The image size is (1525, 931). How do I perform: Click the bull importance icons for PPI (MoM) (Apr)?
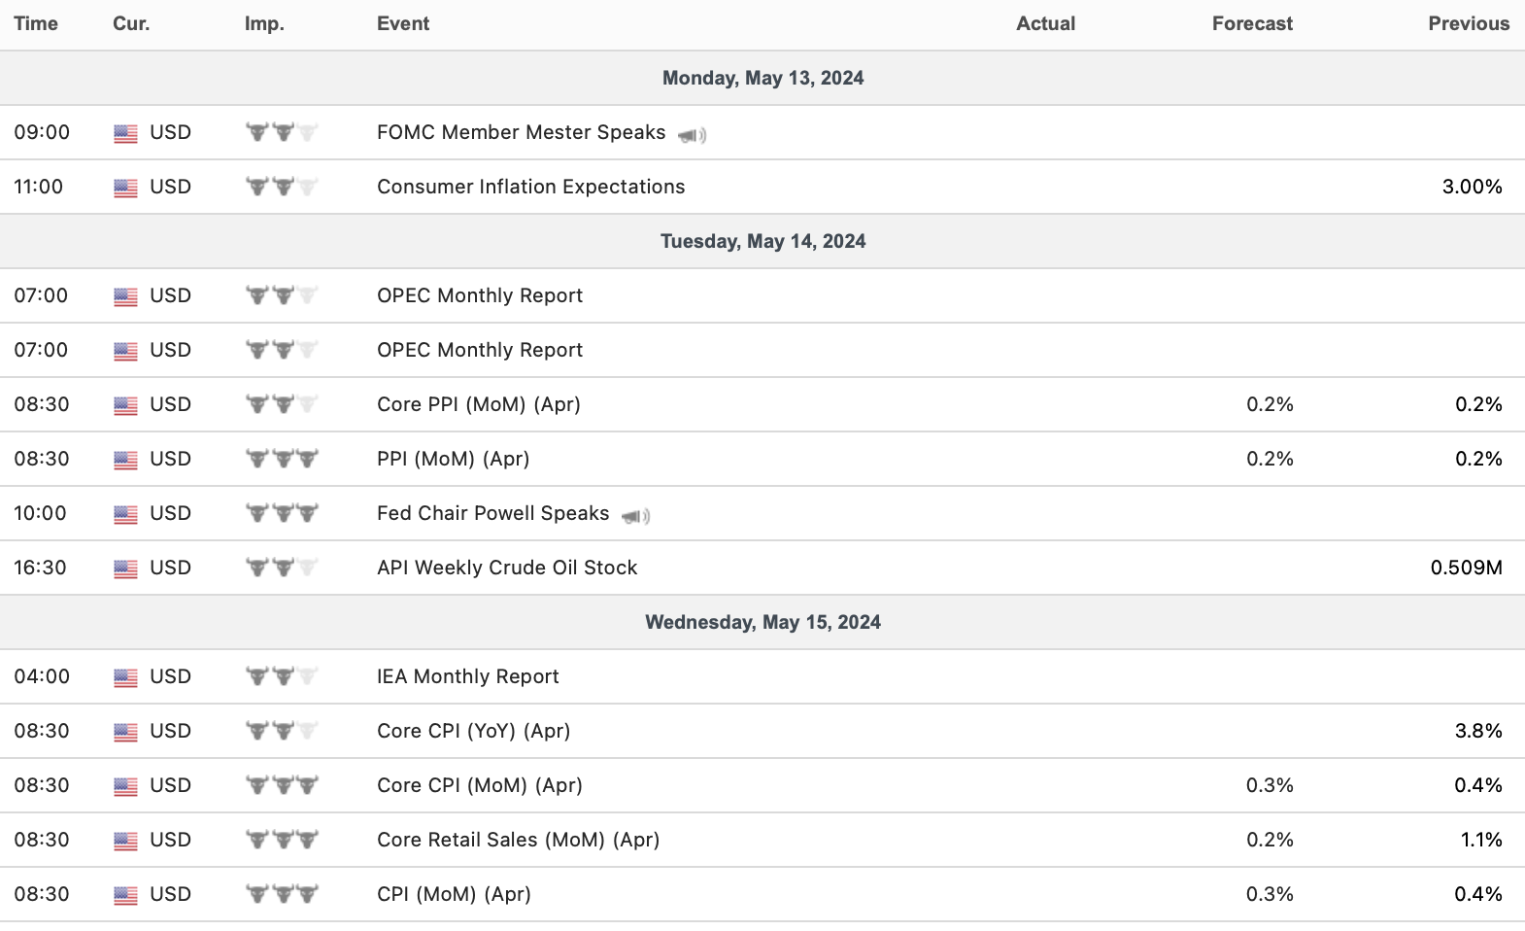(x=282, y=459)
